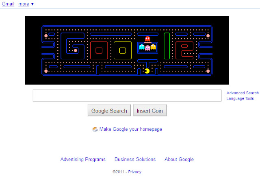
Task: Click the Make Google your homepage link
Action: [131, 129]
